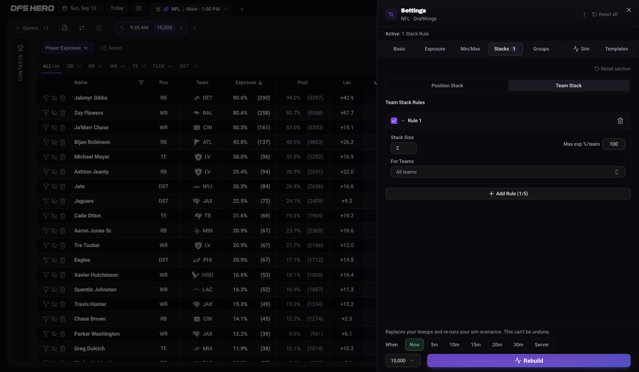Open the Templates tab

(616, 49)
